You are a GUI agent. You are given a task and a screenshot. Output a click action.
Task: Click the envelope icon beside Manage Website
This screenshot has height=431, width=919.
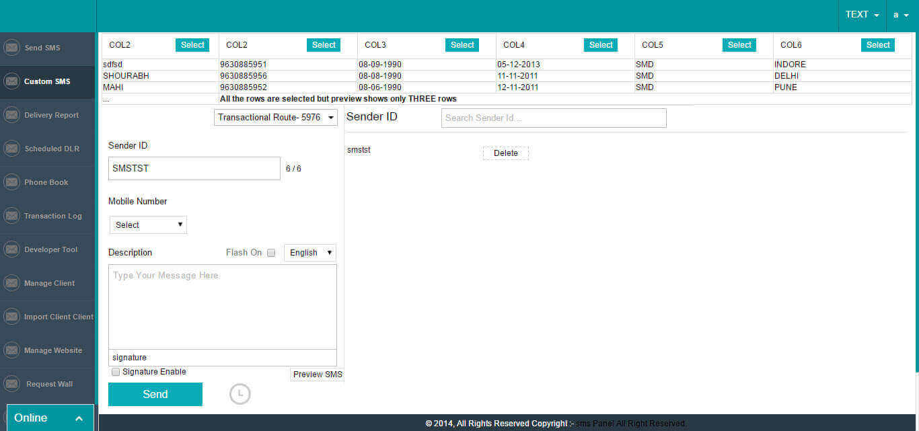coord(11,350)
